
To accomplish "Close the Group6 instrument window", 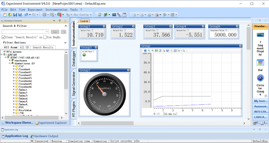I will pyautogui.click(x=237, y=26).
